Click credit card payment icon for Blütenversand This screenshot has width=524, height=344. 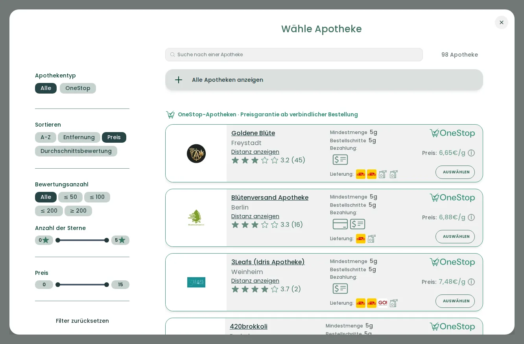point(340,224)
